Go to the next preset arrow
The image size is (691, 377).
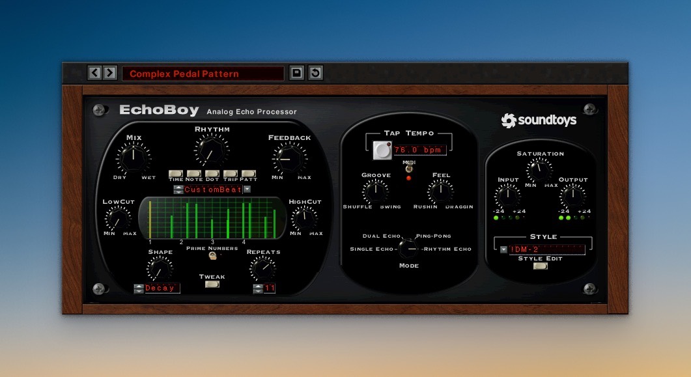110,73
